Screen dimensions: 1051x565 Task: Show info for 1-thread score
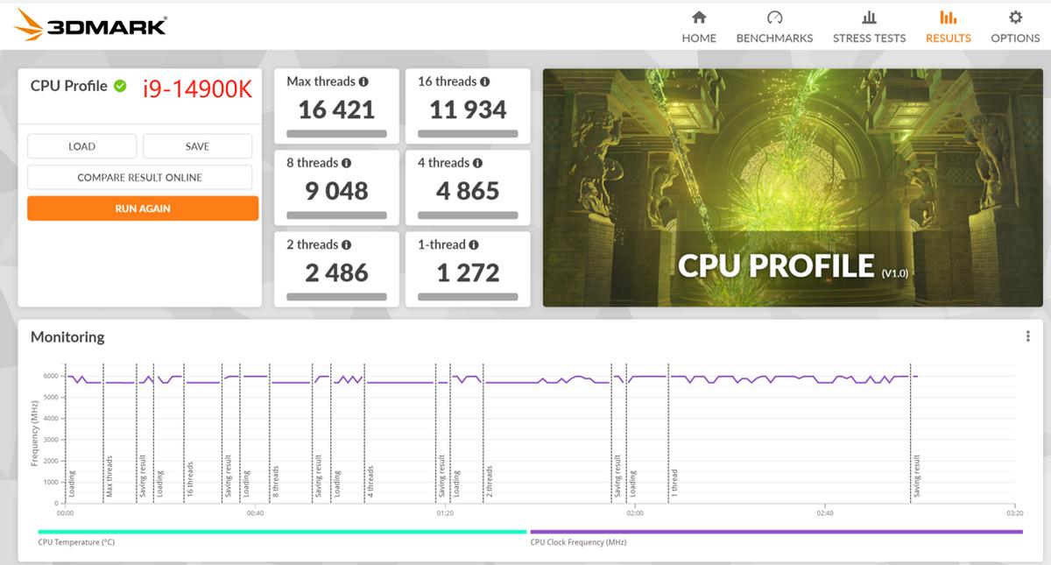pos(474,244)
